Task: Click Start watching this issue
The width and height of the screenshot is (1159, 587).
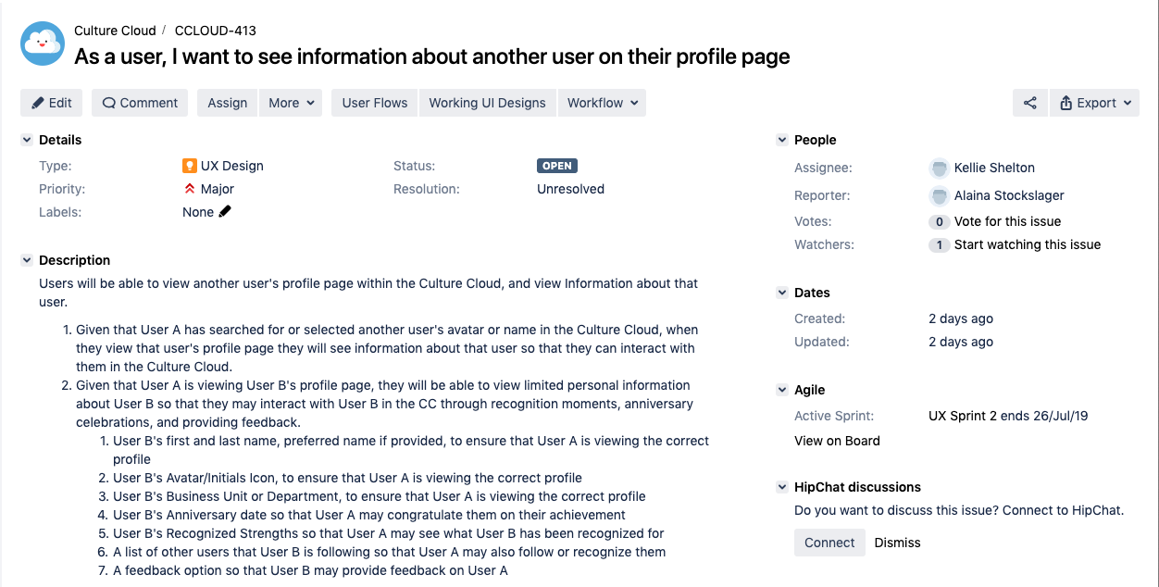Action: pos(1028,244)
